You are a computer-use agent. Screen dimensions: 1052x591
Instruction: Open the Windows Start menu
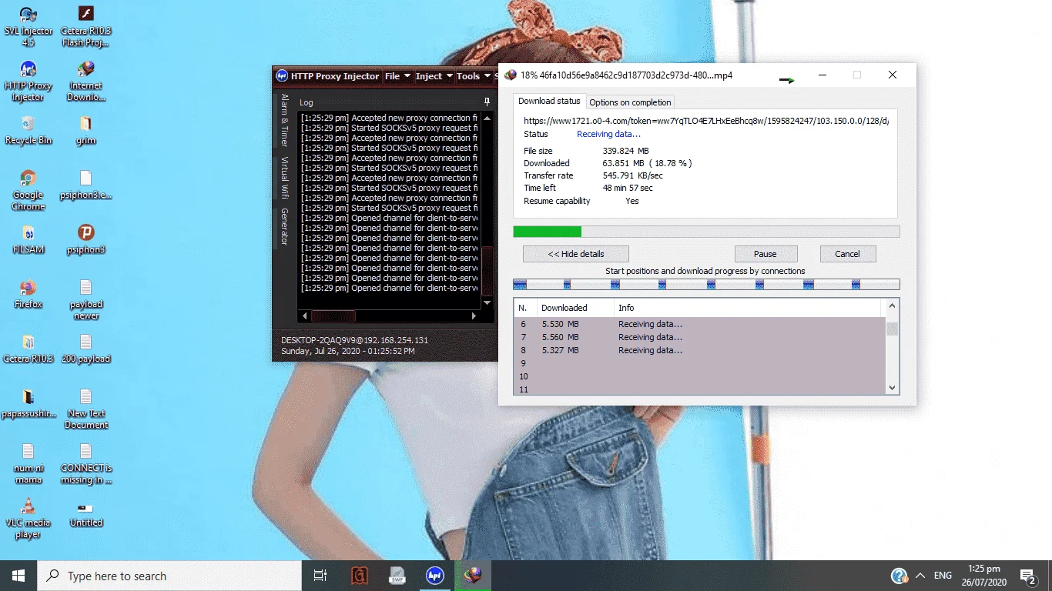[x=18, y=576]
